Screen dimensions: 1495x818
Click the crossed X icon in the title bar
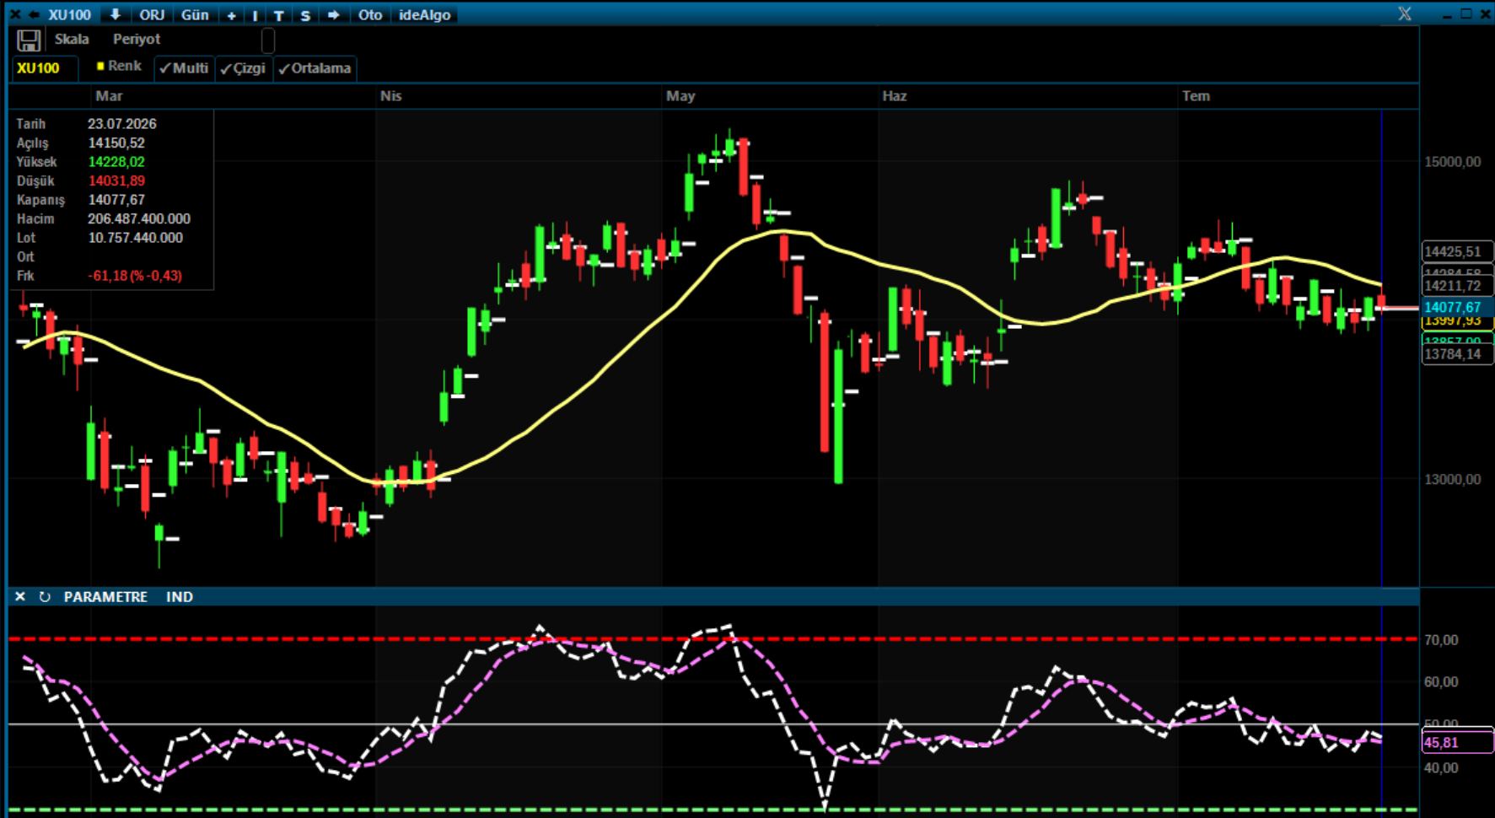pyautogui.click(x=1405, y=14)
